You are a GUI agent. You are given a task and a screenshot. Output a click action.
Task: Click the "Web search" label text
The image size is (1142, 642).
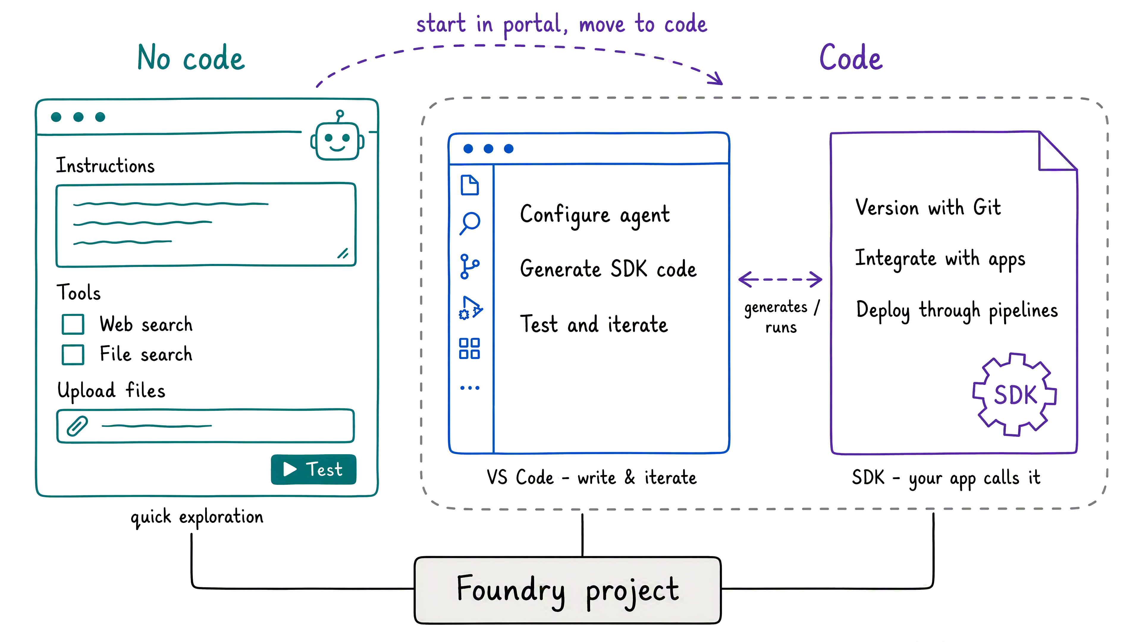(146, 324)
